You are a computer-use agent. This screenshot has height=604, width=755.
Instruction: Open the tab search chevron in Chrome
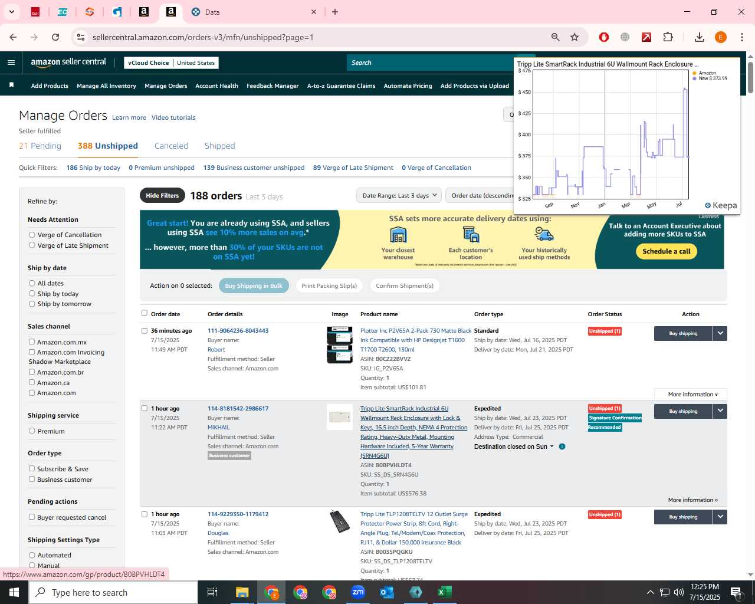(11, 12)
